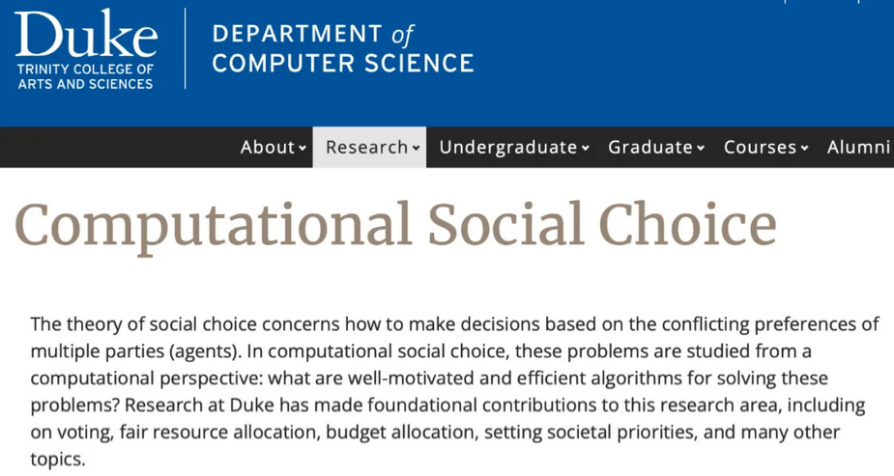Expand the chevron next to About
Viewport: 894px width, 476px height.
(303, 148)
